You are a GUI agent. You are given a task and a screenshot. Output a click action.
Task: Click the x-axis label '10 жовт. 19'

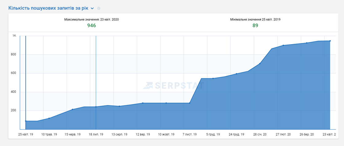pos(166,134)
